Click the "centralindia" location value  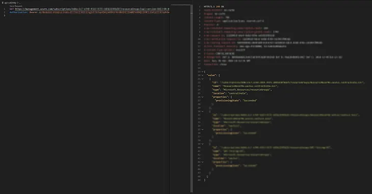[x=238, y=93]
